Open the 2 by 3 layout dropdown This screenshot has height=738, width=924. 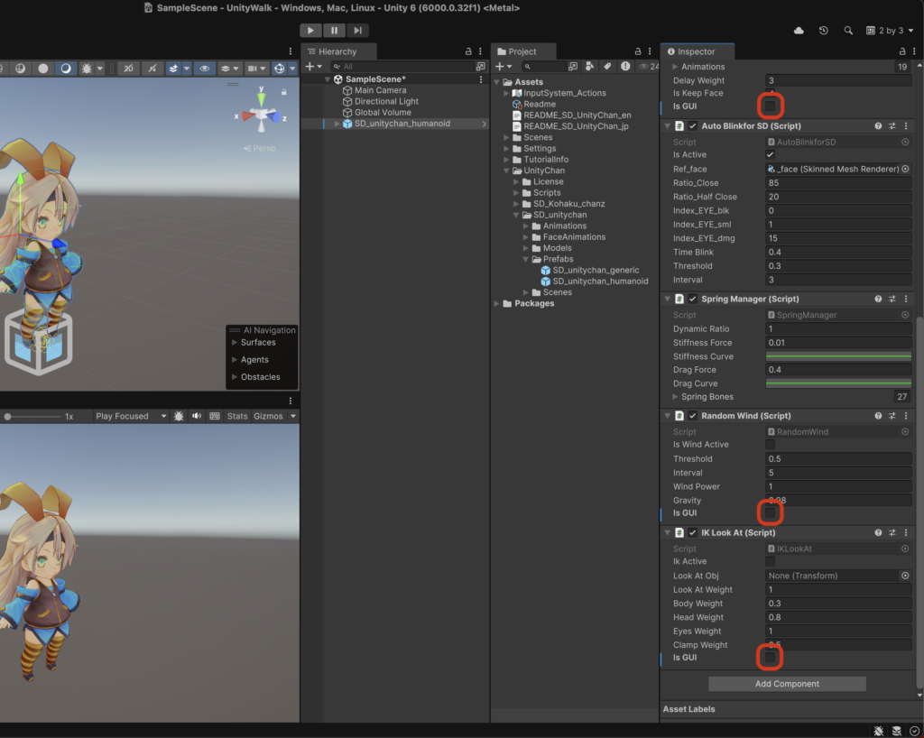pos(890,31)
